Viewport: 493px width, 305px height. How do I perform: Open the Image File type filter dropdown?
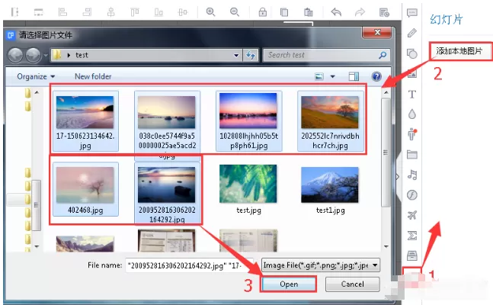coord(321,265)
